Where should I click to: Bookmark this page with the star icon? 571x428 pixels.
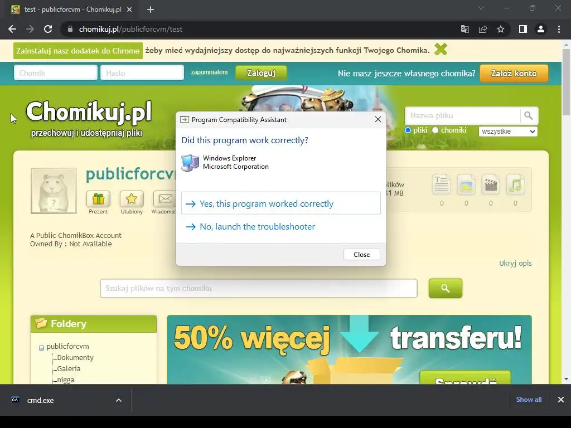coord(501,29)
